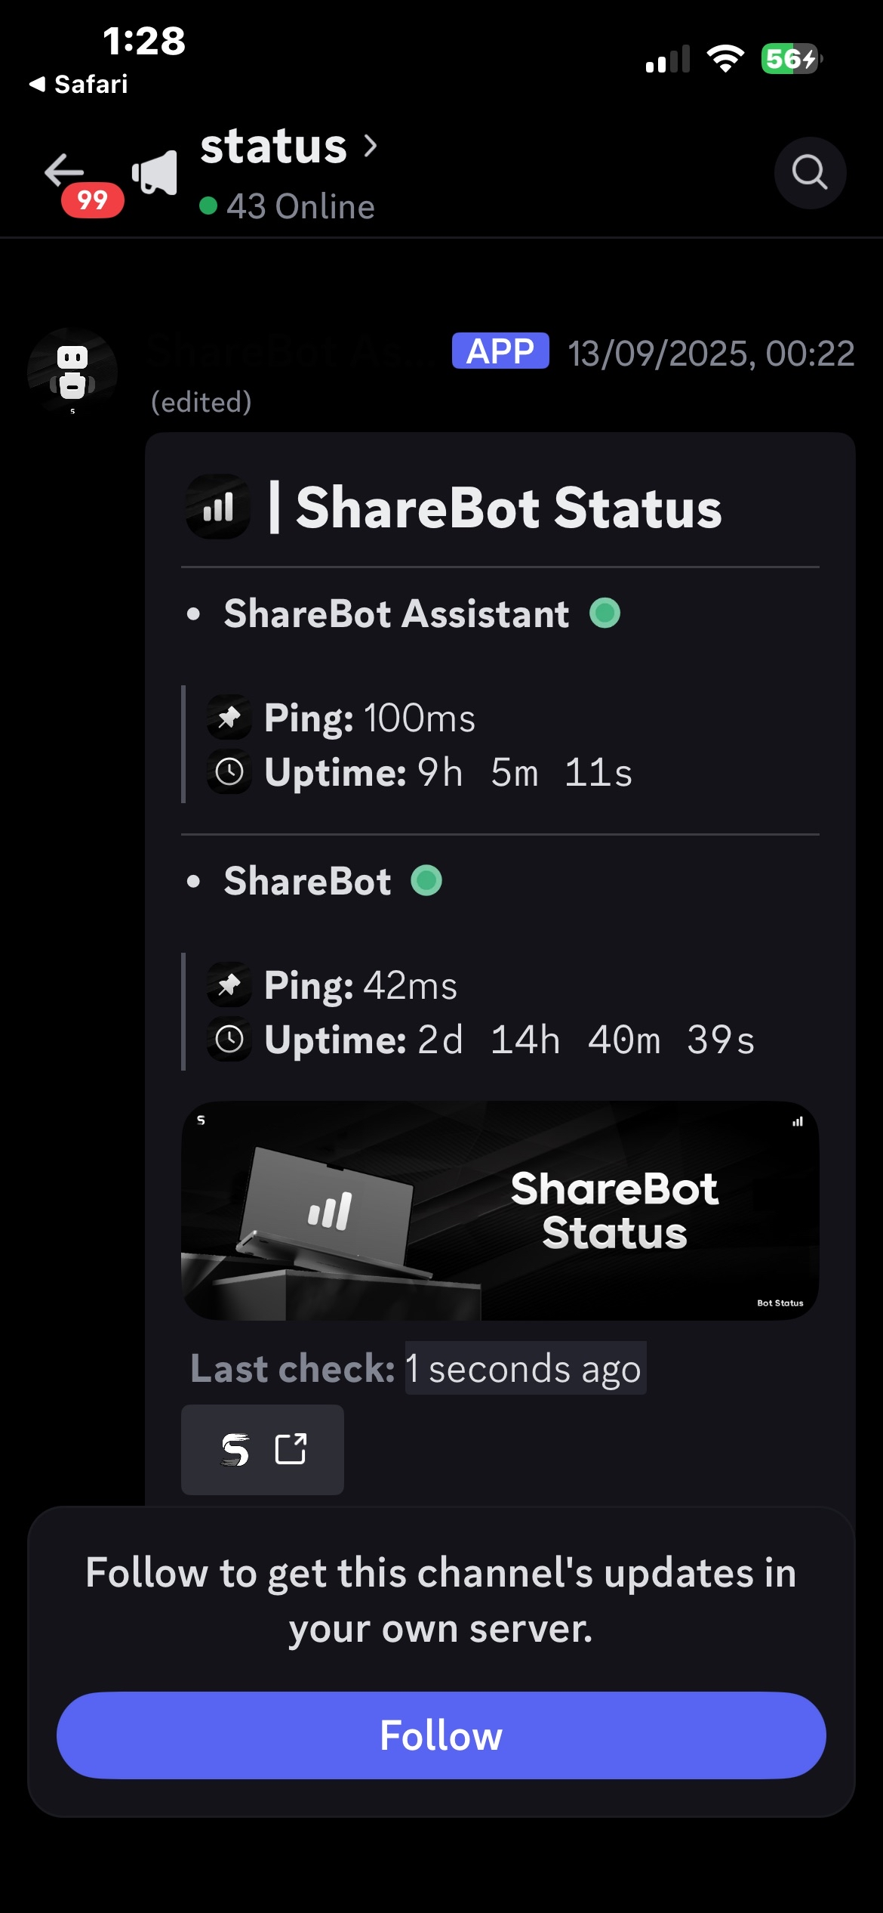Open the ShareBot Assistant bot avatar

pyautogui.click(x=73, y=370)
